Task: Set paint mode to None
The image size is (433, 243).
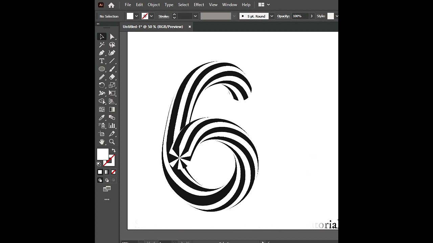Action: point(114,172)
